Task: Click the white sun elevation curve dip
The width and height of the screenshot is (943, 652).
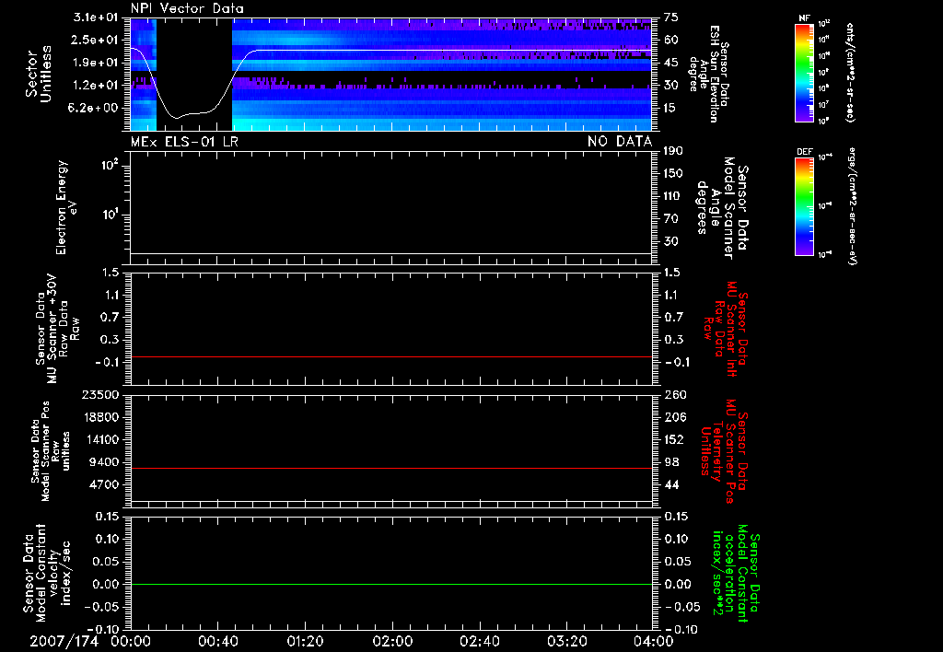Action: 177,117
